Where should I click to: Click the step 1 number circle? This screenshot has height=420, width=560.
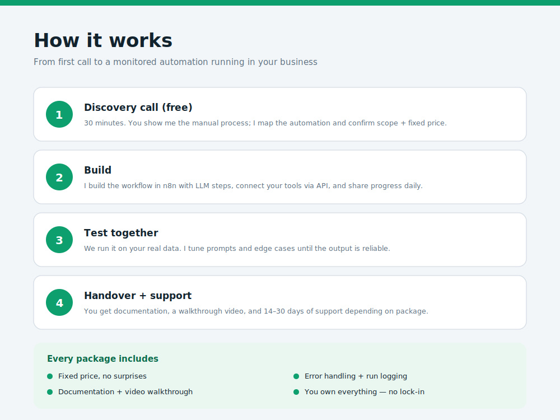59,114
